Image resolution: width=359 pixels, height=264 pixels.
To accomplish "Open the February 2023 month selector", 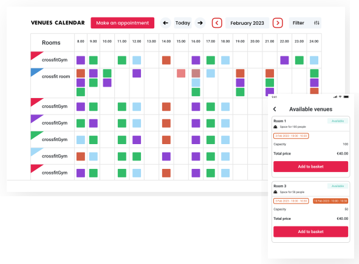I will click(x=247, y=23).
